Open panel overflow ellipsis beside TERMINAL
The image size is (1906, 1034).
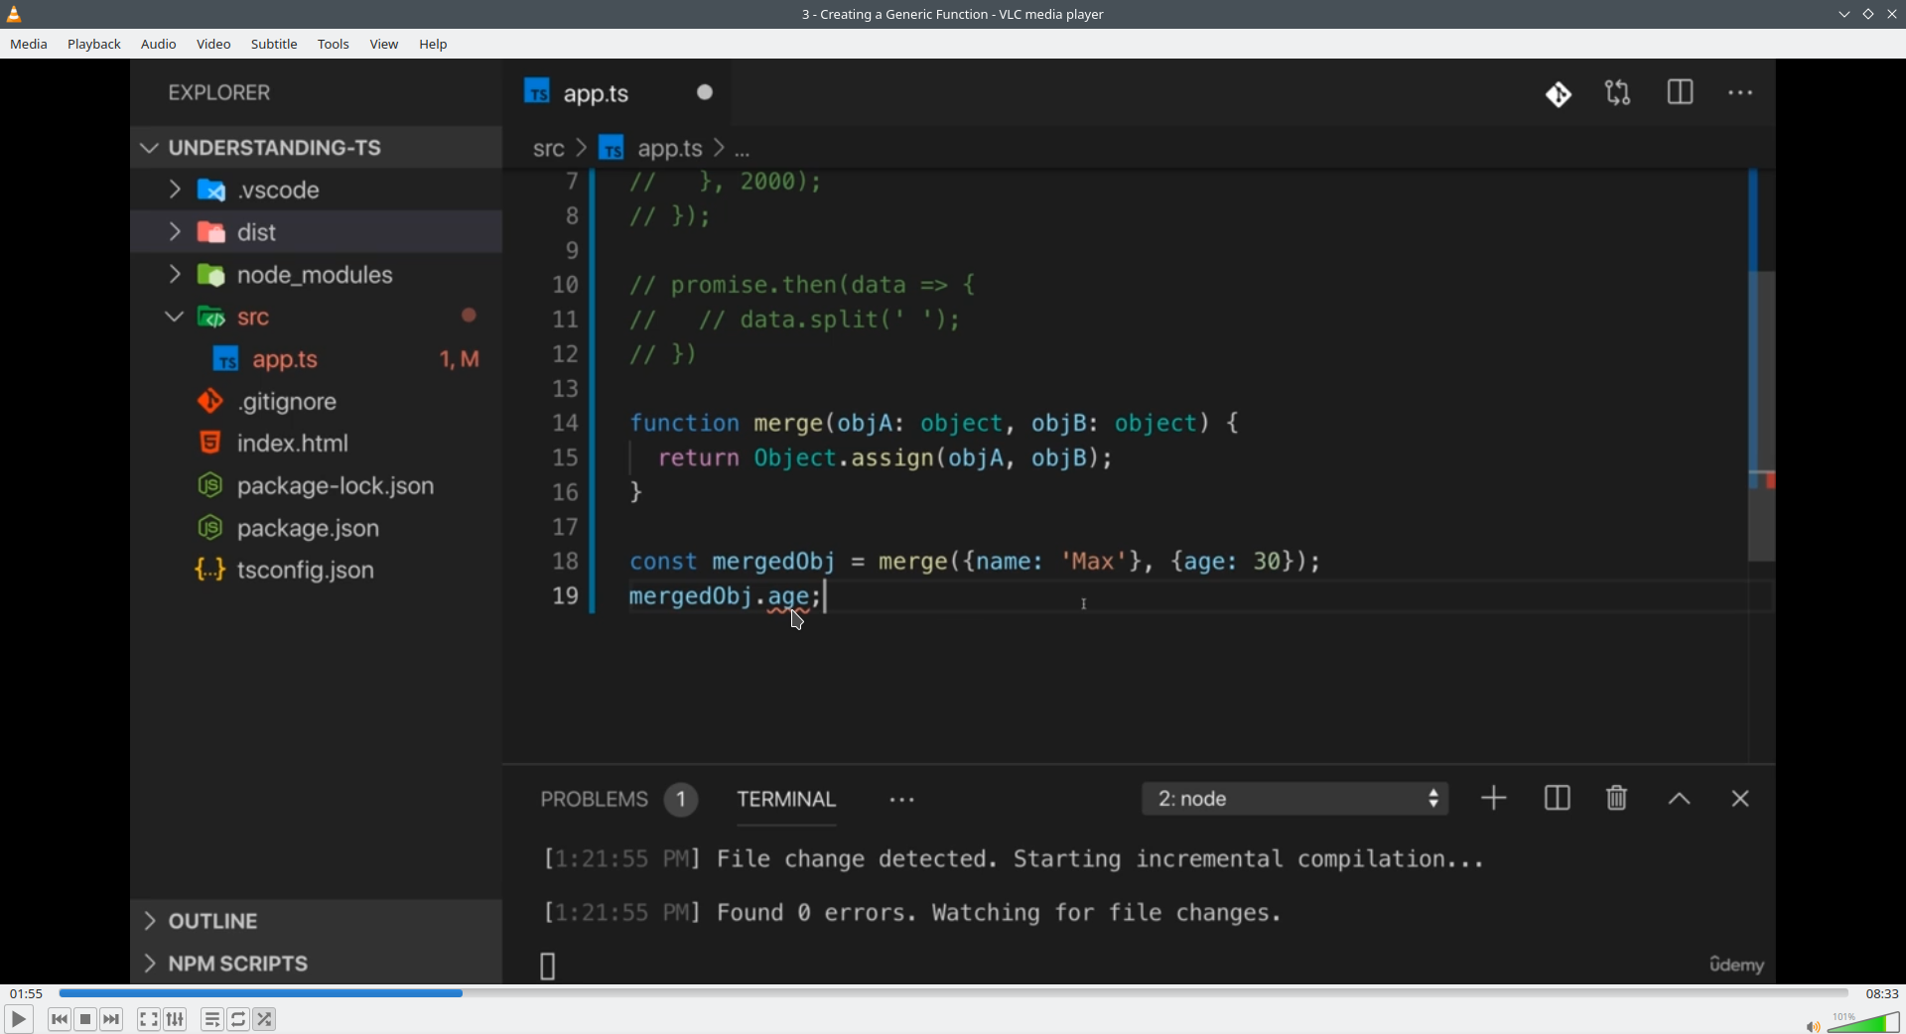click(x=902, y=801)
